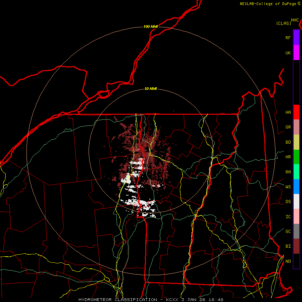This screenshot has width=302, height=302.
Task: Click the 'NEXLAB-College of DuPage' credit text
Action: pyautogui.click(x=268, y=4)
